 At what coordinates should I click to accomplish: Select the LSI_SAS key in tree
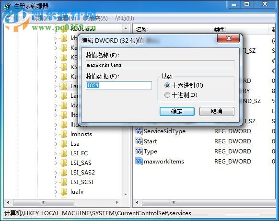(x=81, y=163)
